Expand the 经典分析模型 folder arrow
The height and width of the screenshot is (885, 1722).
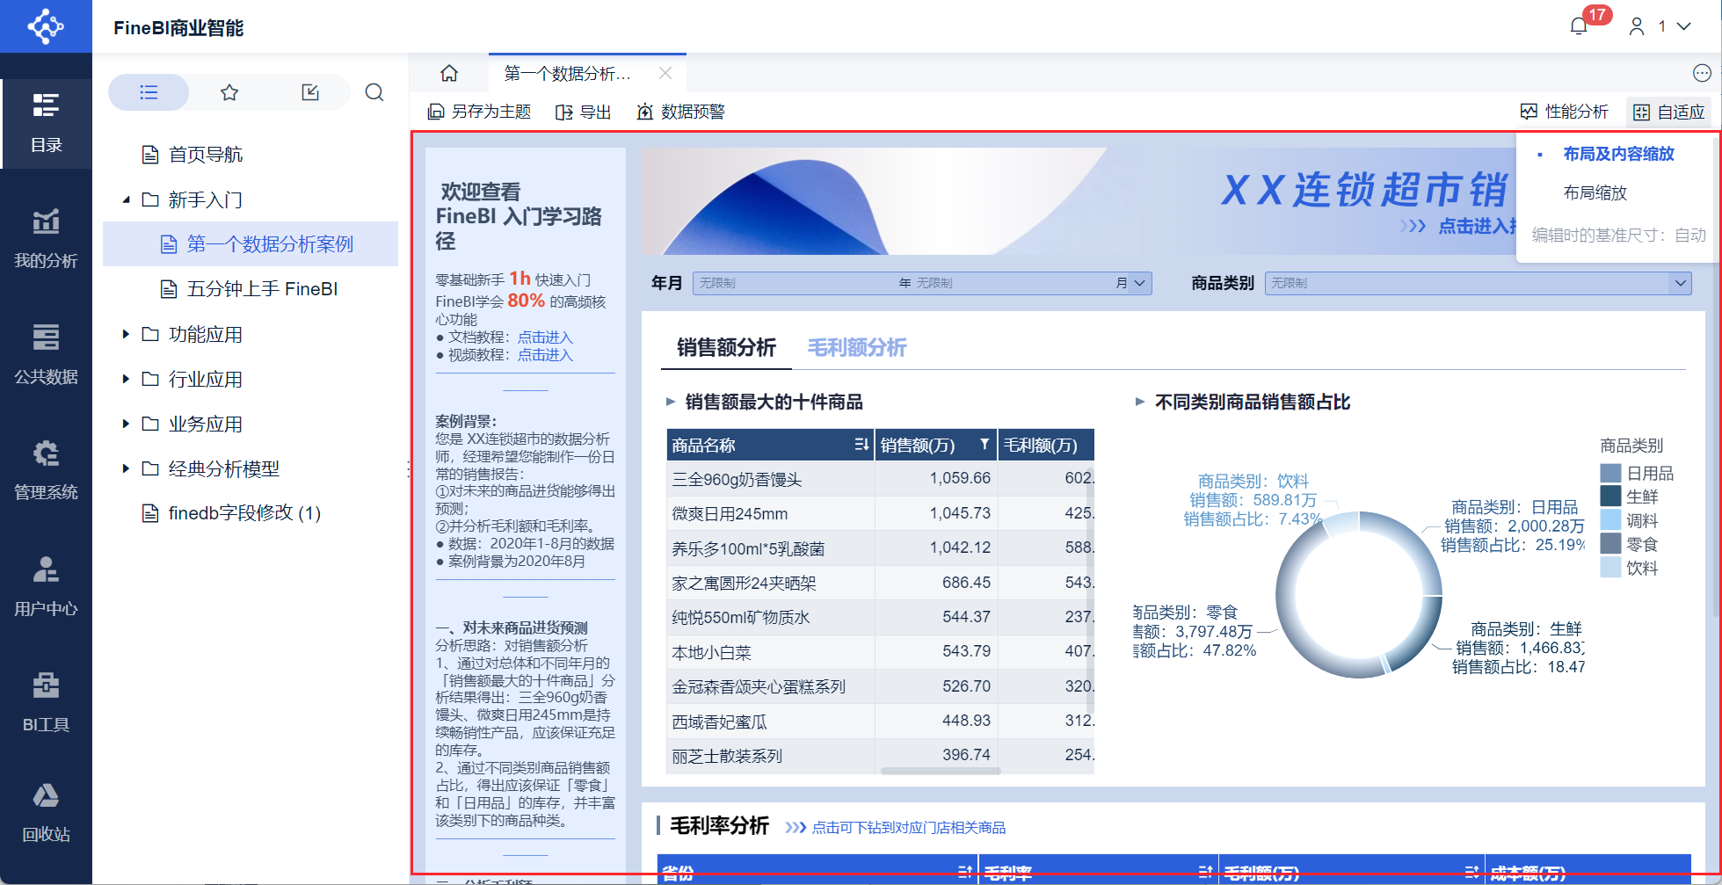127,468
